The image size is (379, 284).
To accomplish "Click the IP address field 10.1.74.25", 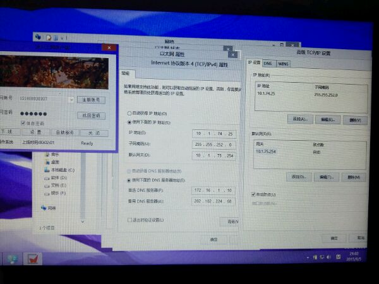I will [x=214, y=134].
